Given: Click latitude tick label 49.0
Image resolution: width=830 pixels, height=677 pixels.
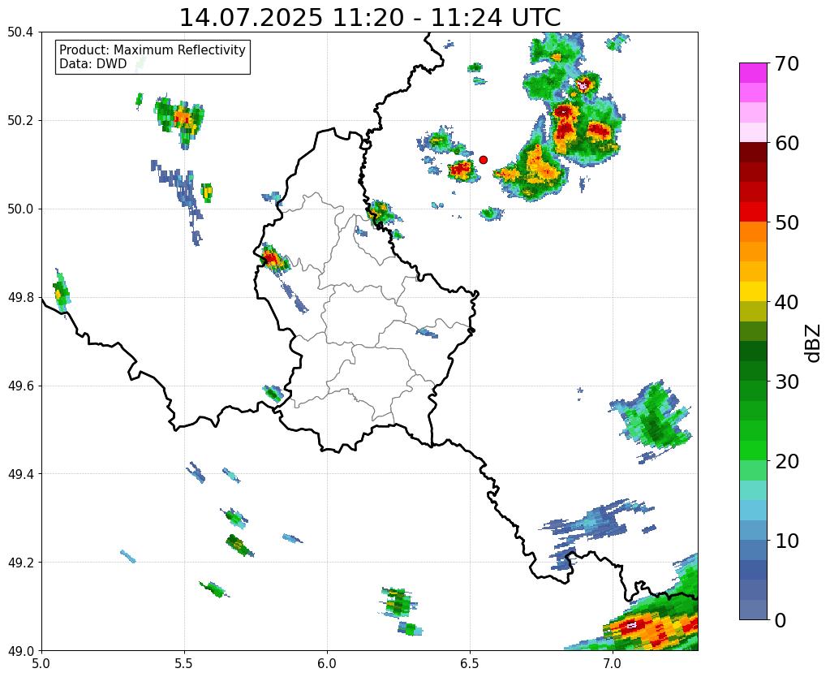Looking at the screenshot, I should tap(20, 651).
